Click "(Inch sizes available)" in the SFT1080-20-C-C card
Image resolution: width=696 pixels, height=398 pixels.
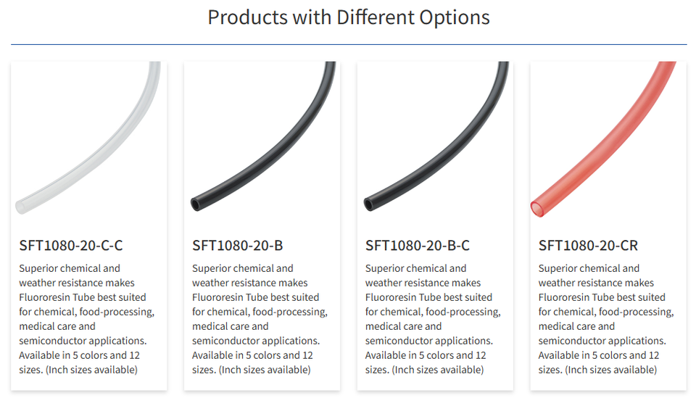(x=91, y=370)
